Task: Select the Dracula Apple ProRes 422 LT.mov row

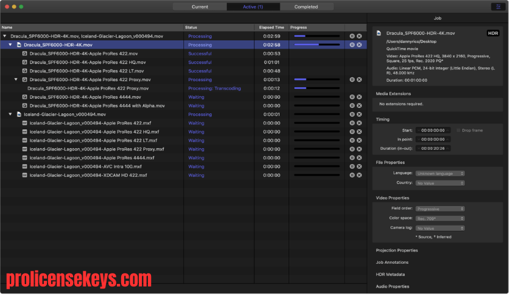Action: (183, 71)
